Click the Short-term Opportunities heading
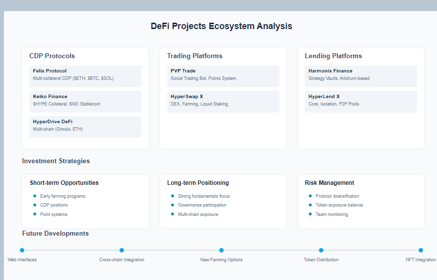Image resolution: width=437 pixels, height=280 pixels. click(x=65, y=183)
